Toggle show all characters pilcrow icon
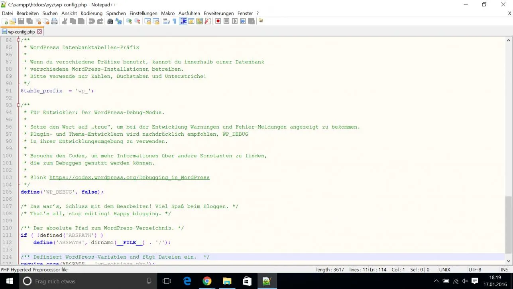 coord(175,21)
